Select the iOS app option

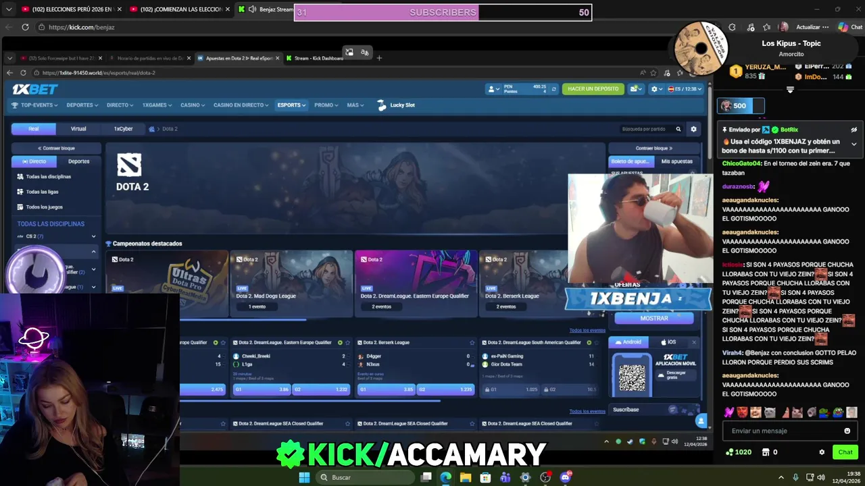pos(668,342)
